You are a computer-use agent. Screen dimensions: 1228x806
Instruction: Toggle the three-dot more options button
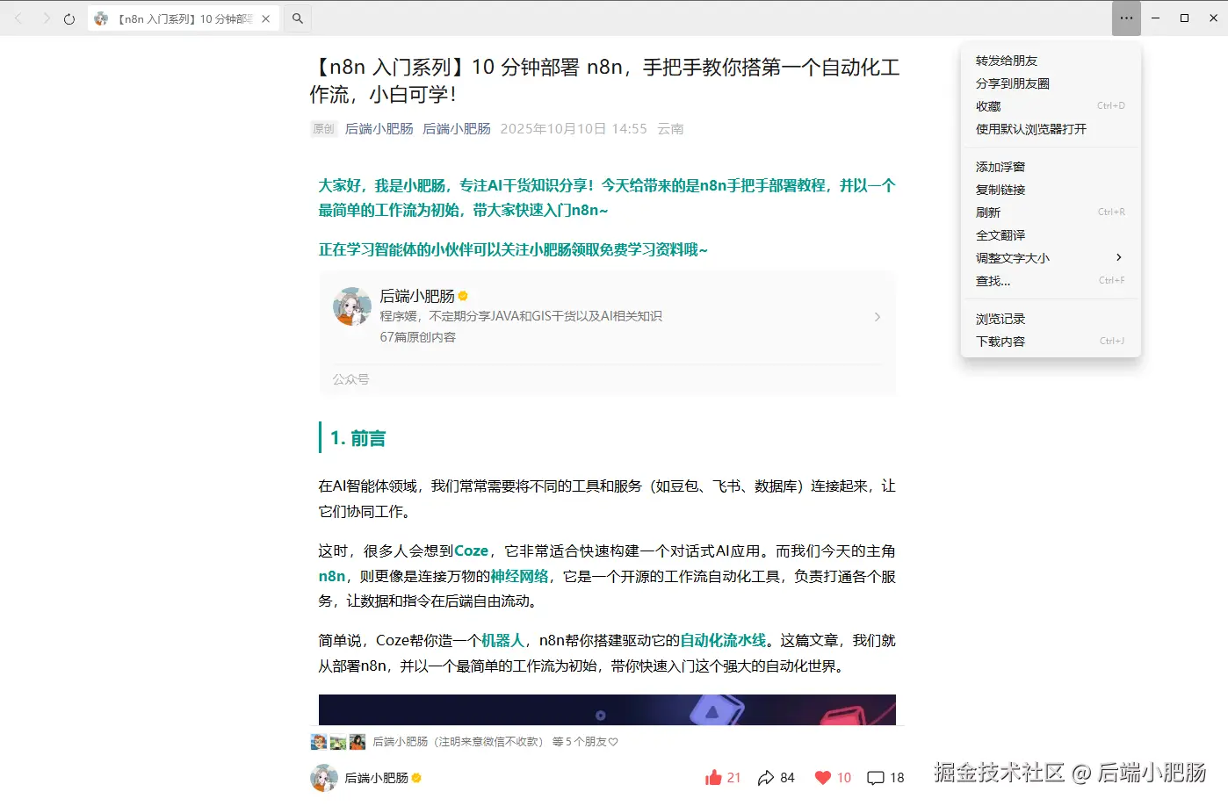coord(1126,18)
